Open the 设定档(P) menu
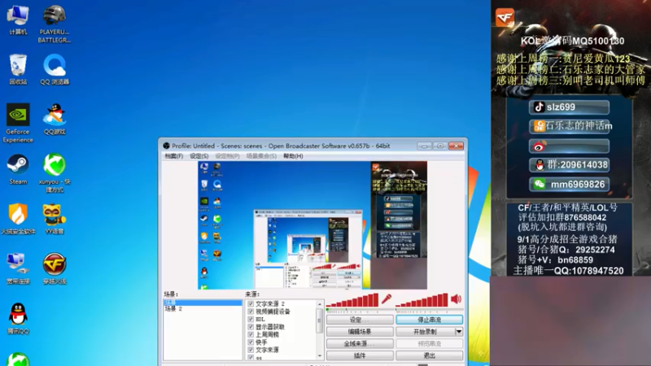Image resolution: width=651 pixels, height=366 pixels. 227,156
